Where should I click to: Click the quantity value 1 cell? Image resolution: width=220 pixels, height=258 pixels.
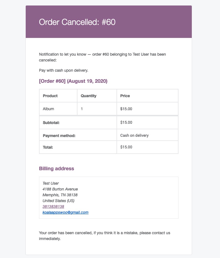[x=82, y=109]
